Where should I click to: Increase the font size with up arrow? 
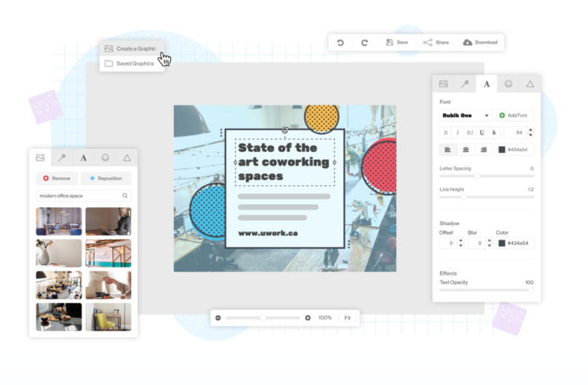[531, 129]
